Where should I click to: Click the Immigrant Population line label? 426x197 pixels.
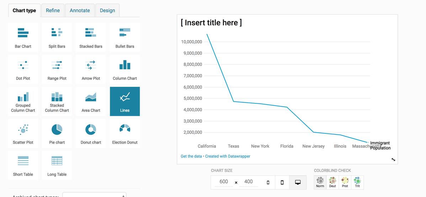[380, 145]
